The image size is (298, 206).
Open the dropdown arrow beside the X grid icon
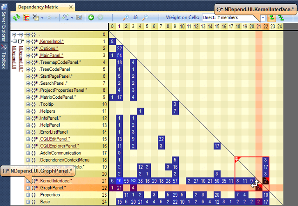point(42,18)
